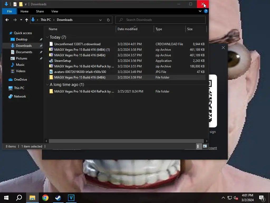Select MAGIX Vegas Pro 15 folder dated 3:59 PM
This screenshot has width=270, height=203.
coord(127,77)
